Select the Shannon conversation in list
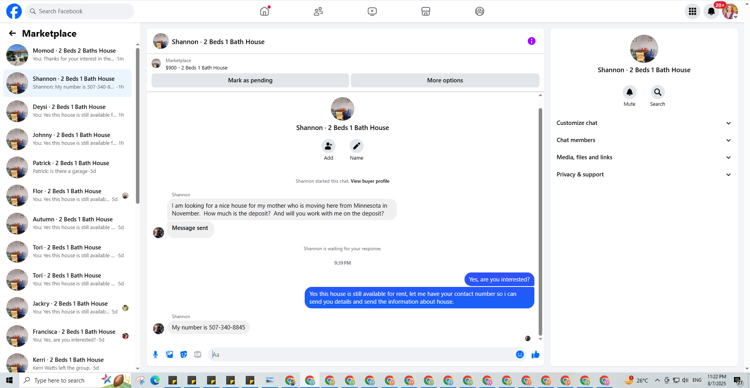Viewport: 750px width, 388px height. [x=67, y=83]
